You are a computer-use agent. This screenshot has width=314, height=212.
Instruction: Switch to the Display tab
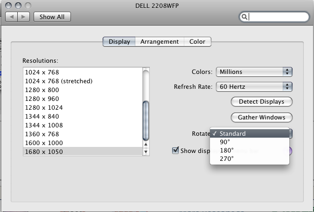119,41
